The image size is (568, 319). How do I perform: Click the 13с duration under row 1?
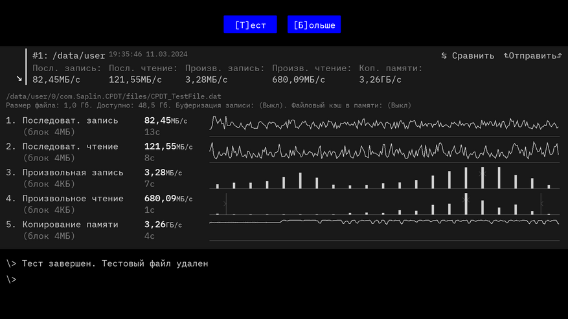click(x=152, y=132)
